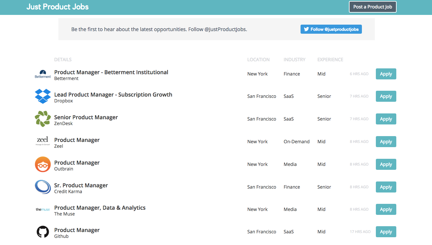Viewport: 432px width, 245px height.
Task: Open Lead Product Manager - Subscription Growth listing
Action: coord(113,95)
